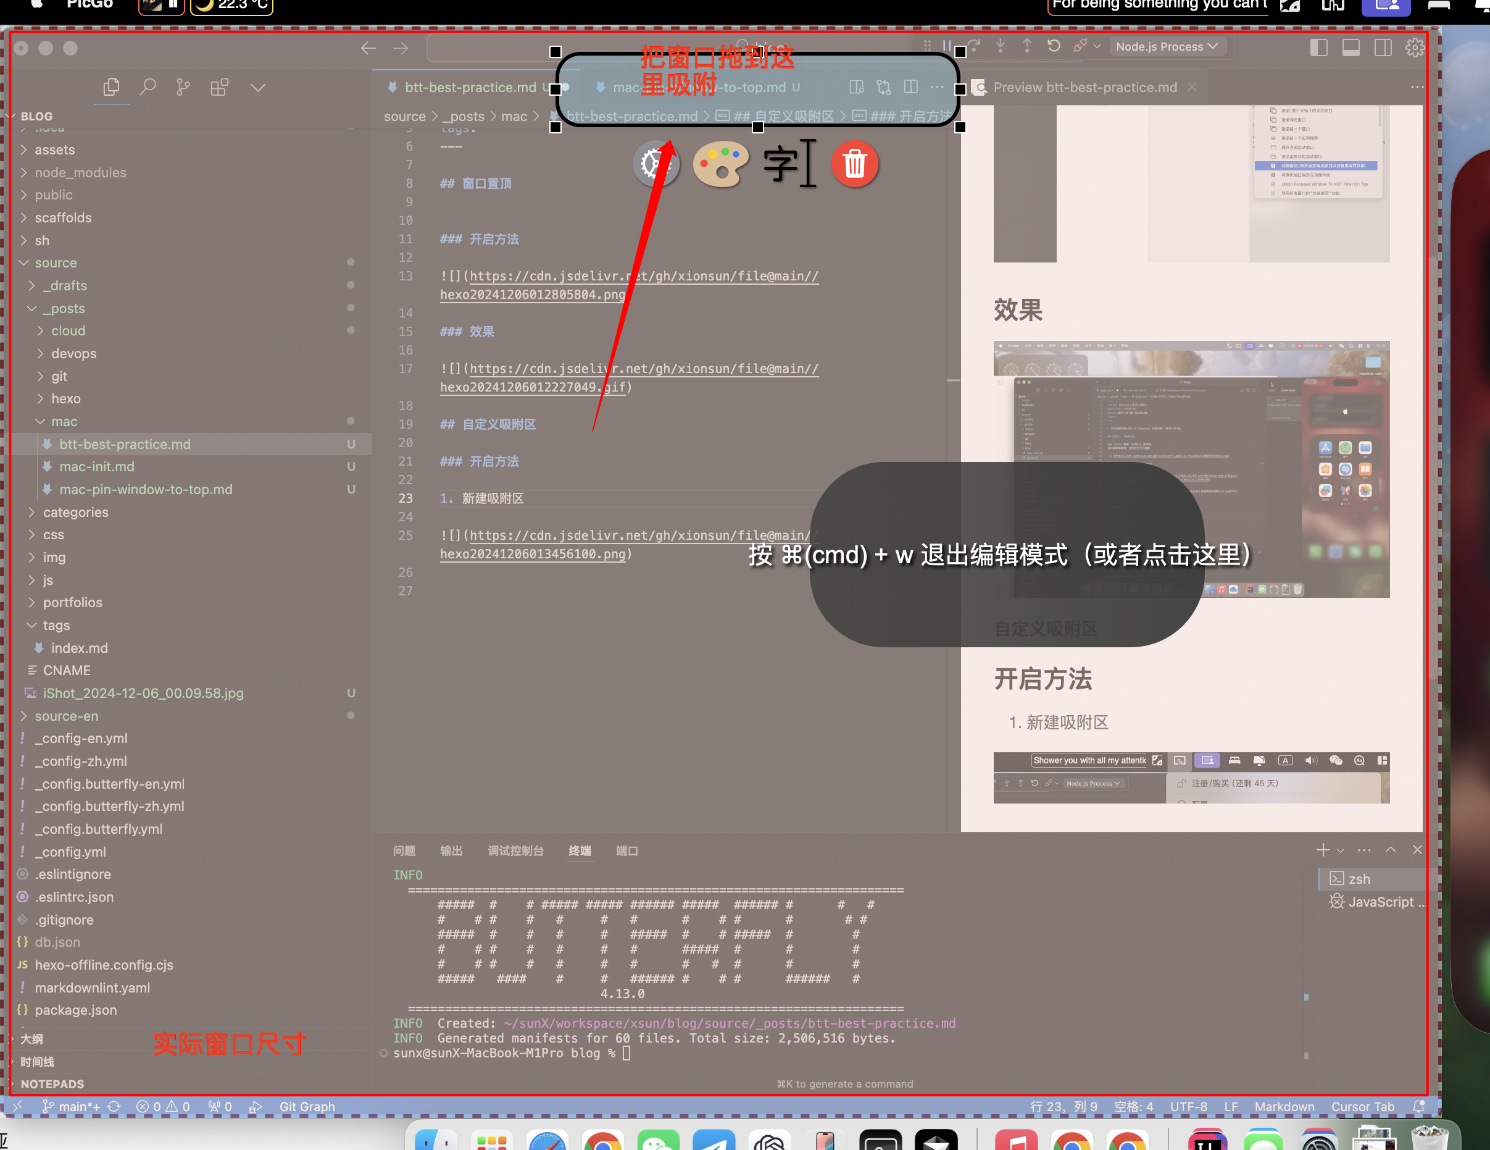Switch to the 输出 panel tab
Image resolution: width=1490 pixels, height=1150 pixels.
(451, 850)
